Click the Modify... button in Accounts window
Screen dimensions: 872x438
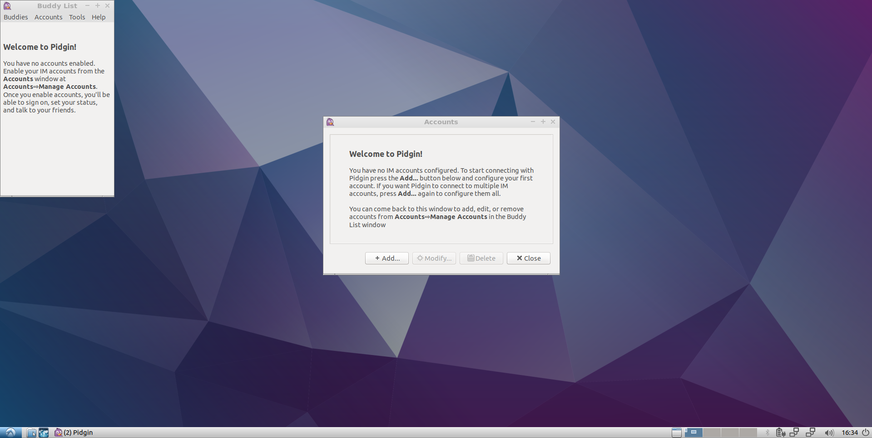coord(434,258)
